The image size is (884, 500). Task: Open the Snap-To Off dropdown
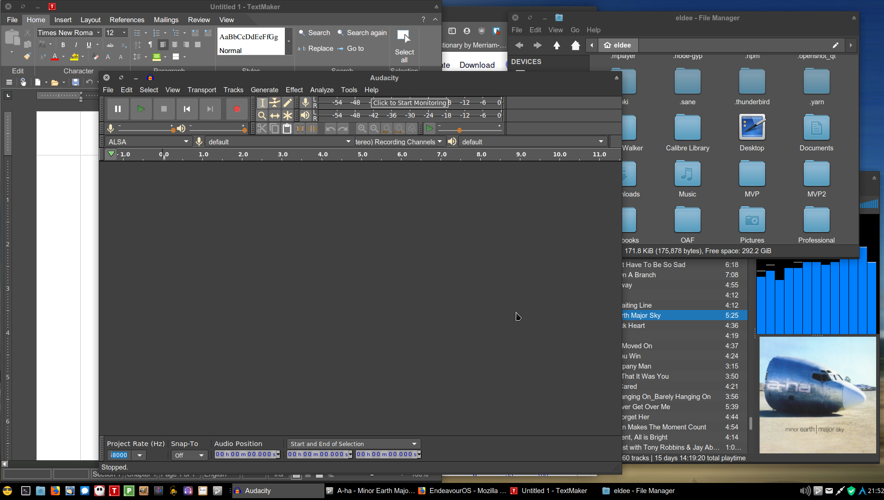point(189,455)
